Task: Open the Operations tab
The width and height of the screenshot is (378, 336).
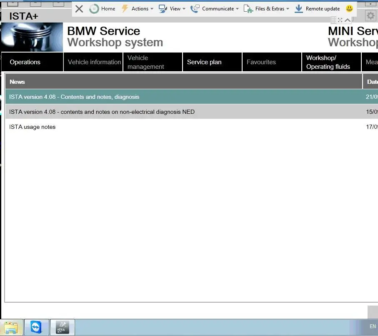Action: tap(33, 62)
